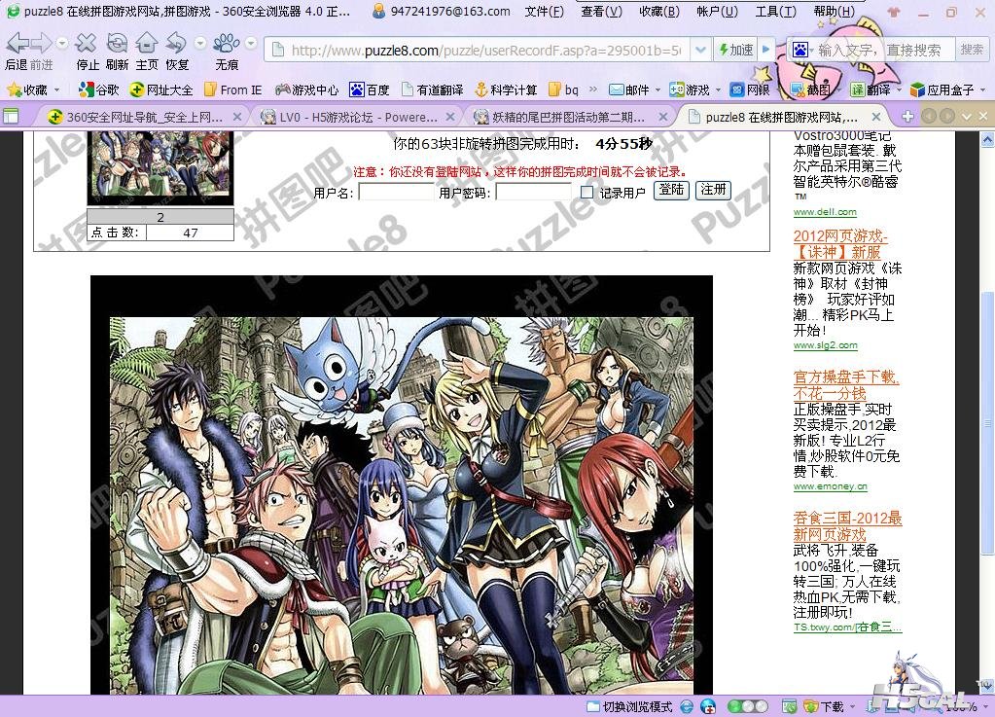Restore closed tab with 恢复 icon

pyautogui.click(x=176, y=43)
